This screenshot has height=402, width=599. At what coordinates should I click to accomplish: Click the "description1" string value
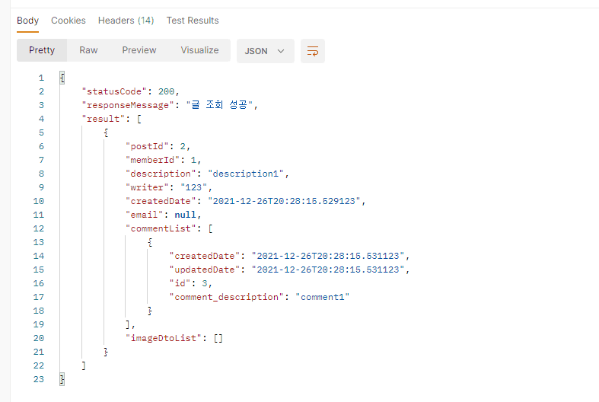248,174
